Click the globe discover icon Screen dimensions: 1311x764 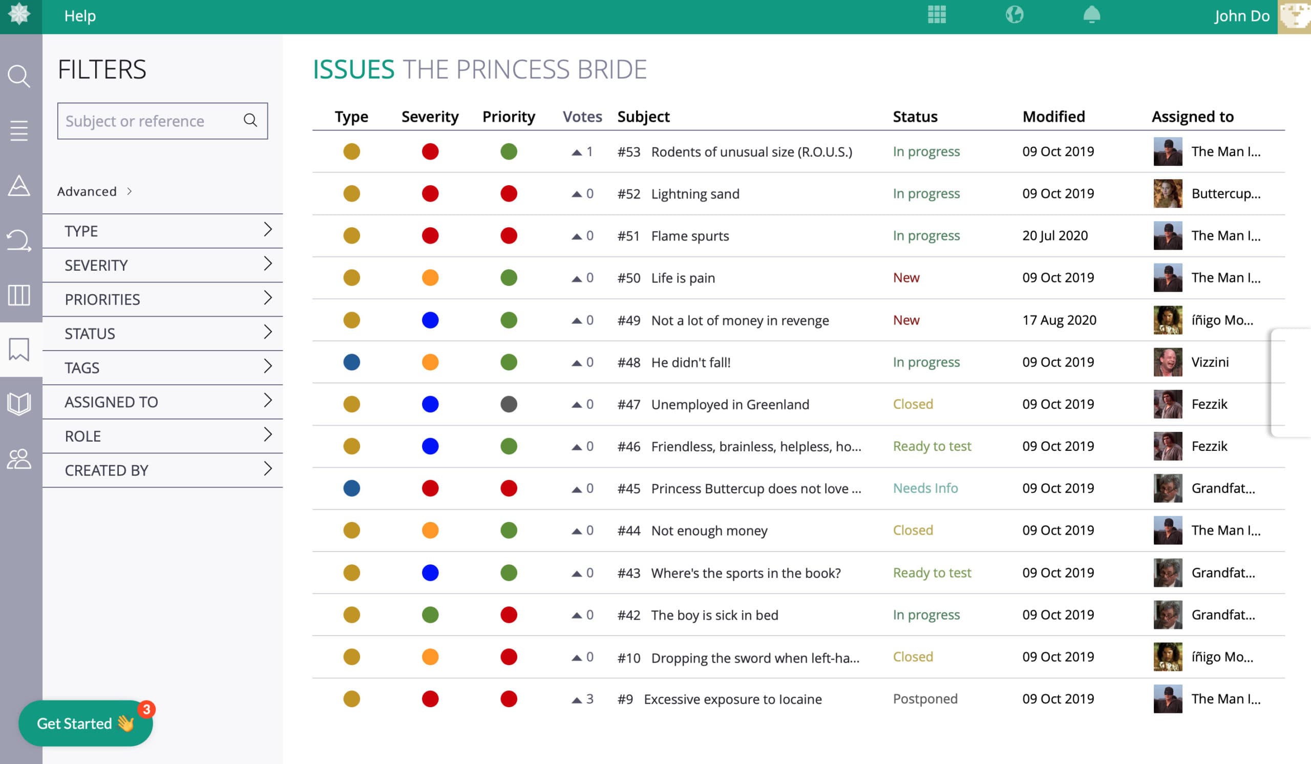1014,15
